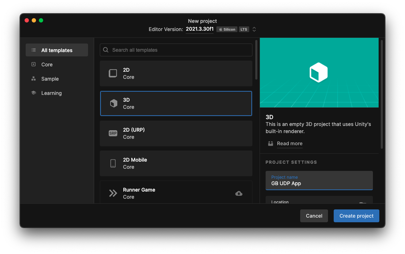
Task: Click the LTS badge
Action: (244, 30)
